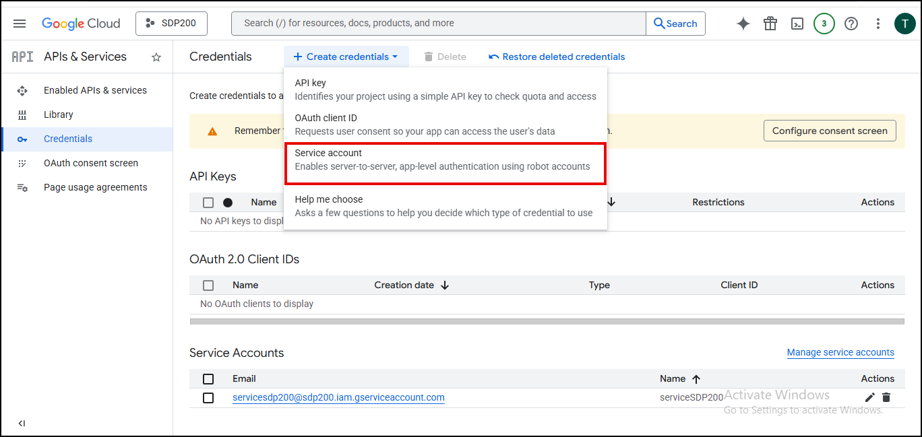
Task: Click the search resources input field
Action: pyautogui.click(x=438, y=24)
